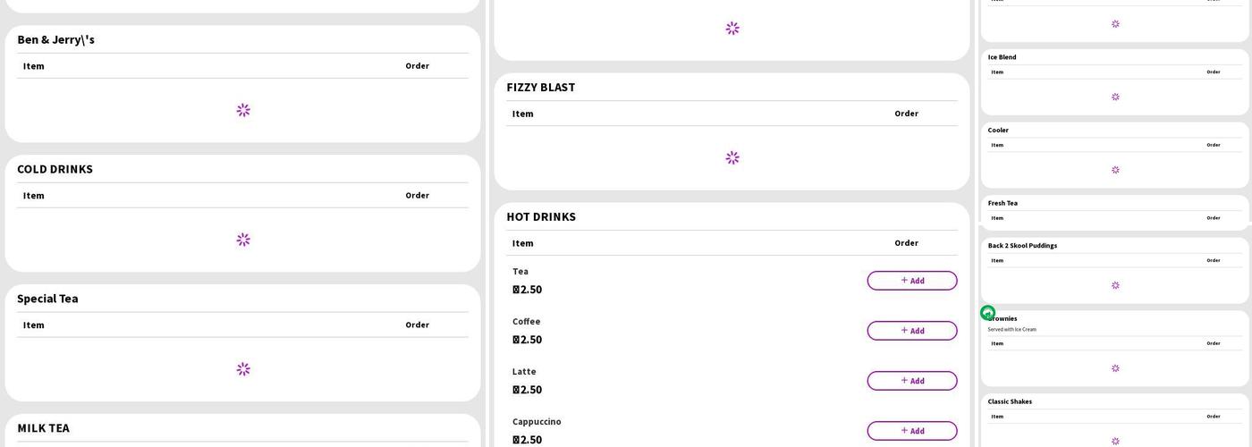This screenshot has height=447, width=1252.
Task: Click the Brownies loading spinner
Action: point(1115,368)
